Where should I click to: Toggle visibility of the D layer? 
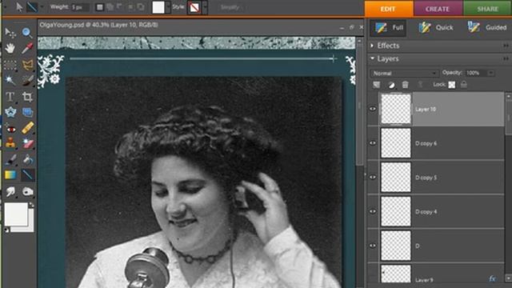(x=373, y=246)
